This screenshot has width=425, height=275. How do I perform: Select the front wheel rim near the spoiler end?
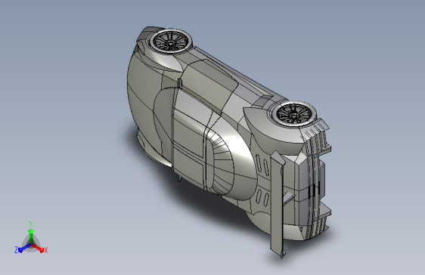[293, 114]
